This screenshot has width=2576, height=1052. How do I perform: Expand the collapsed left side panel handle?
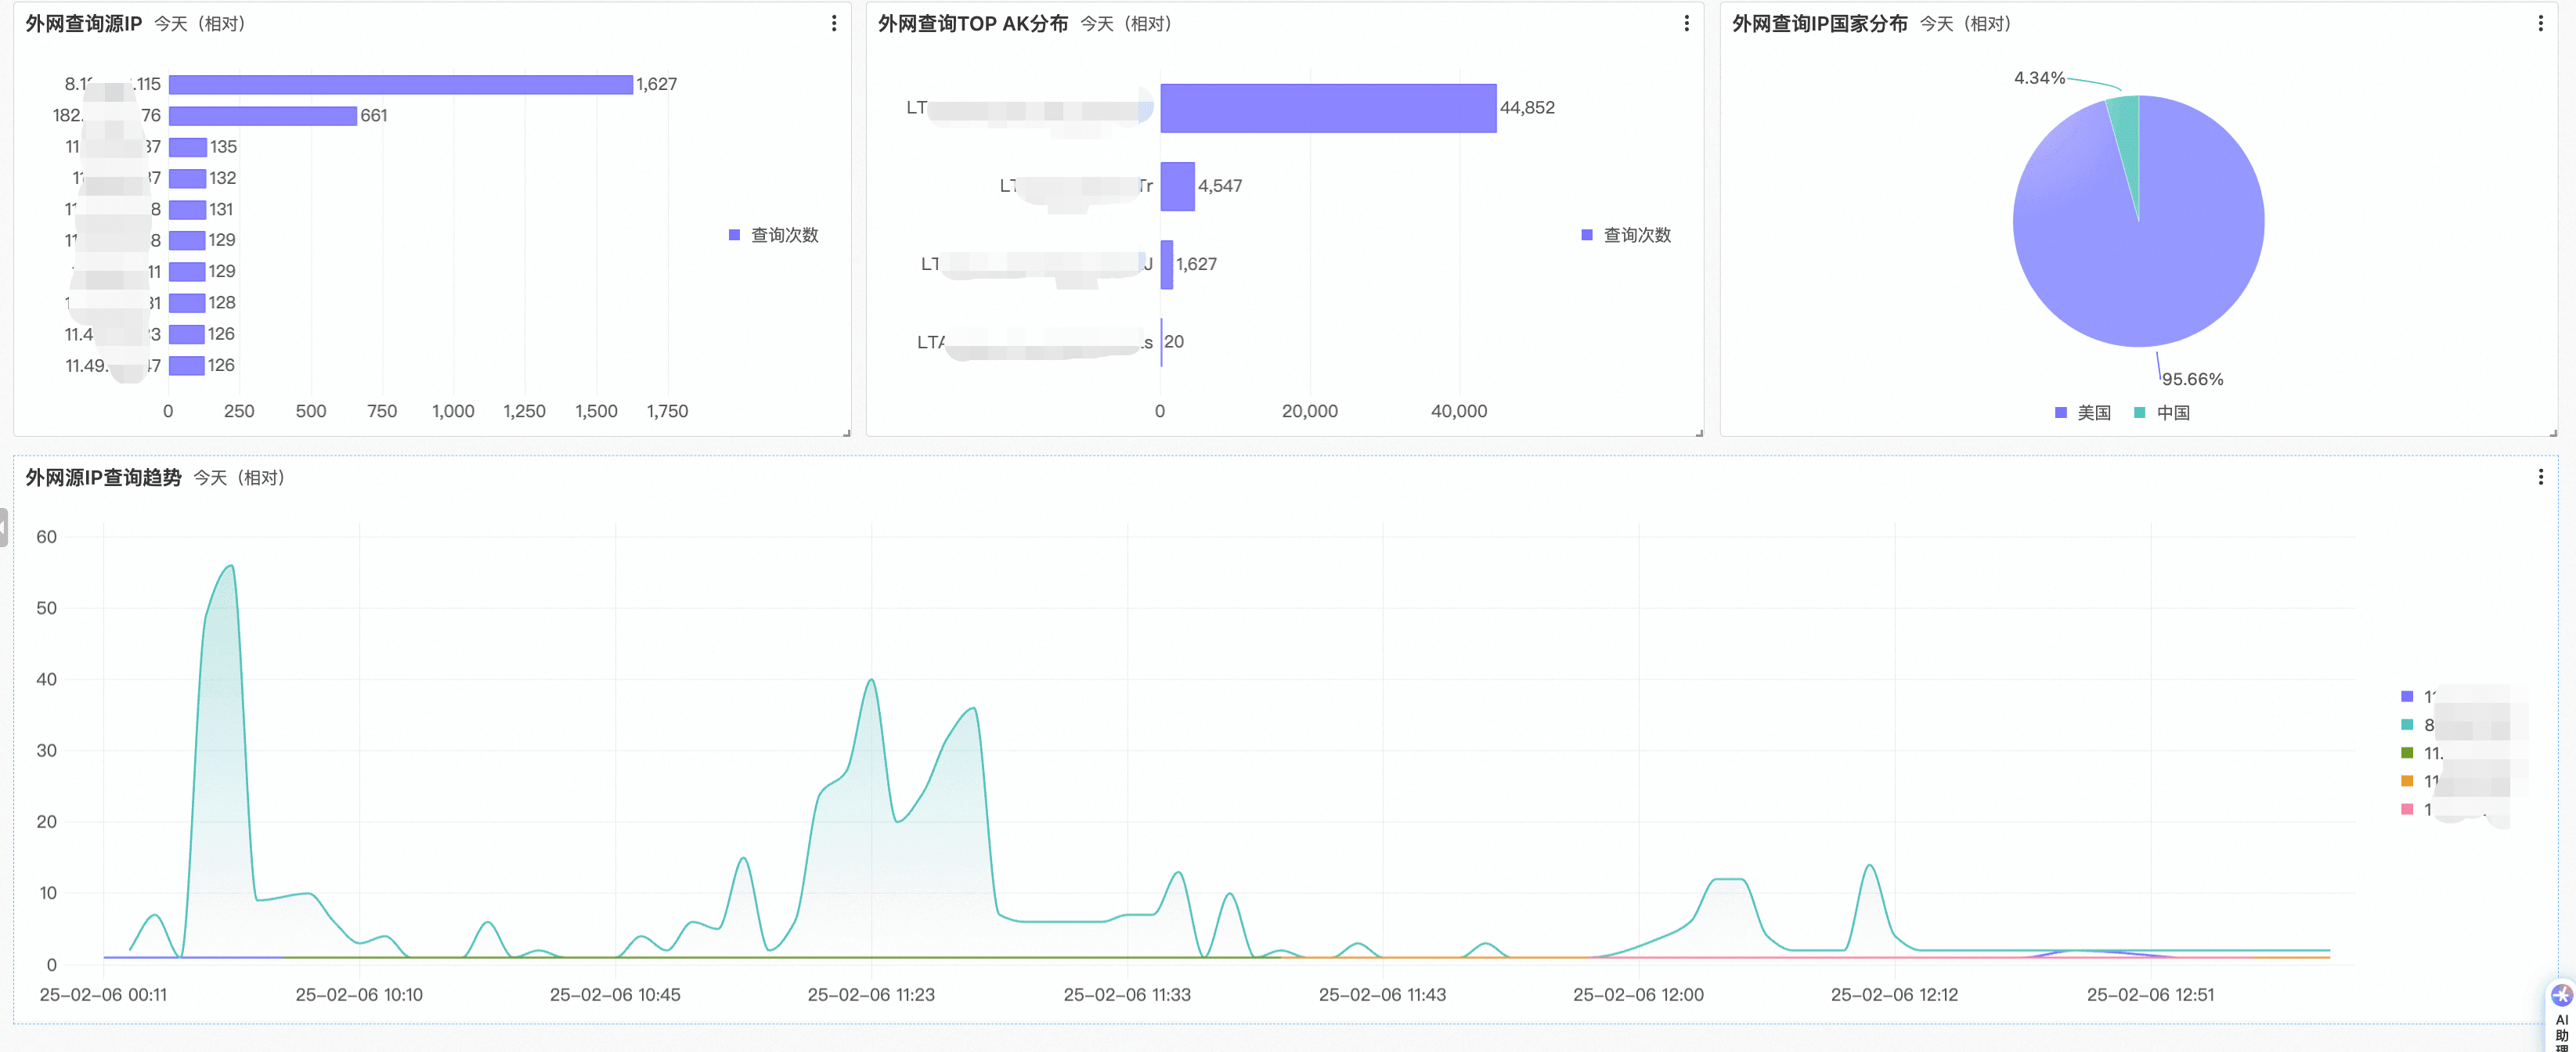point(4,527)
